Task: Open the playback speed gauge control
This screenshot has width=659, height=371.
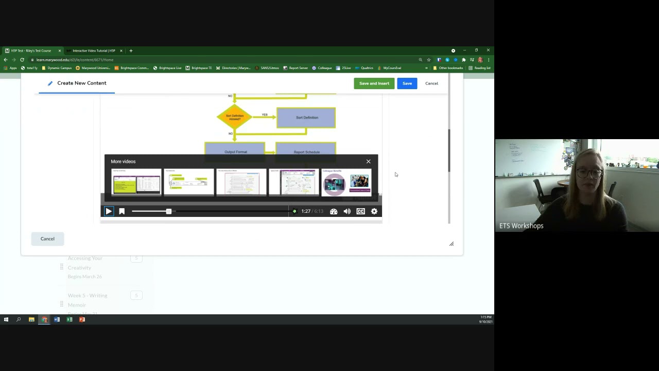Action: (334, 211)
